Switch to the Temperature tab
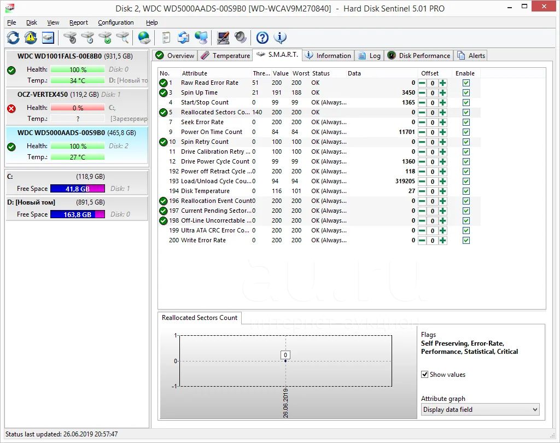This screenshot has width=560, height=443. click(x=225, y=56)
